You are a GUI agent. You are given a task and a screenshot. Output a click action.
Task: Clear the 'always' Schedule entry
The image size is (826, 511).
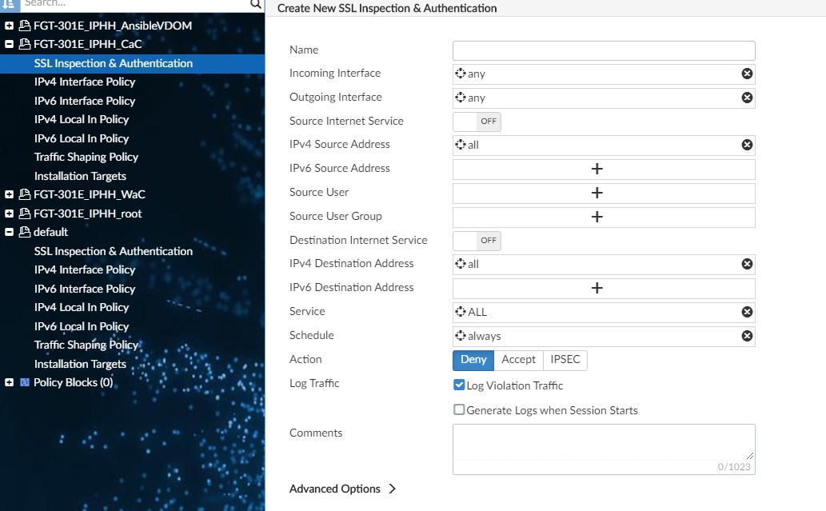coord(747,336)
